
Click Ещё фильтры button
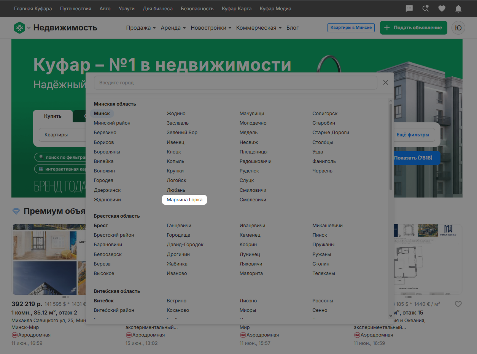tap(413, 134)
